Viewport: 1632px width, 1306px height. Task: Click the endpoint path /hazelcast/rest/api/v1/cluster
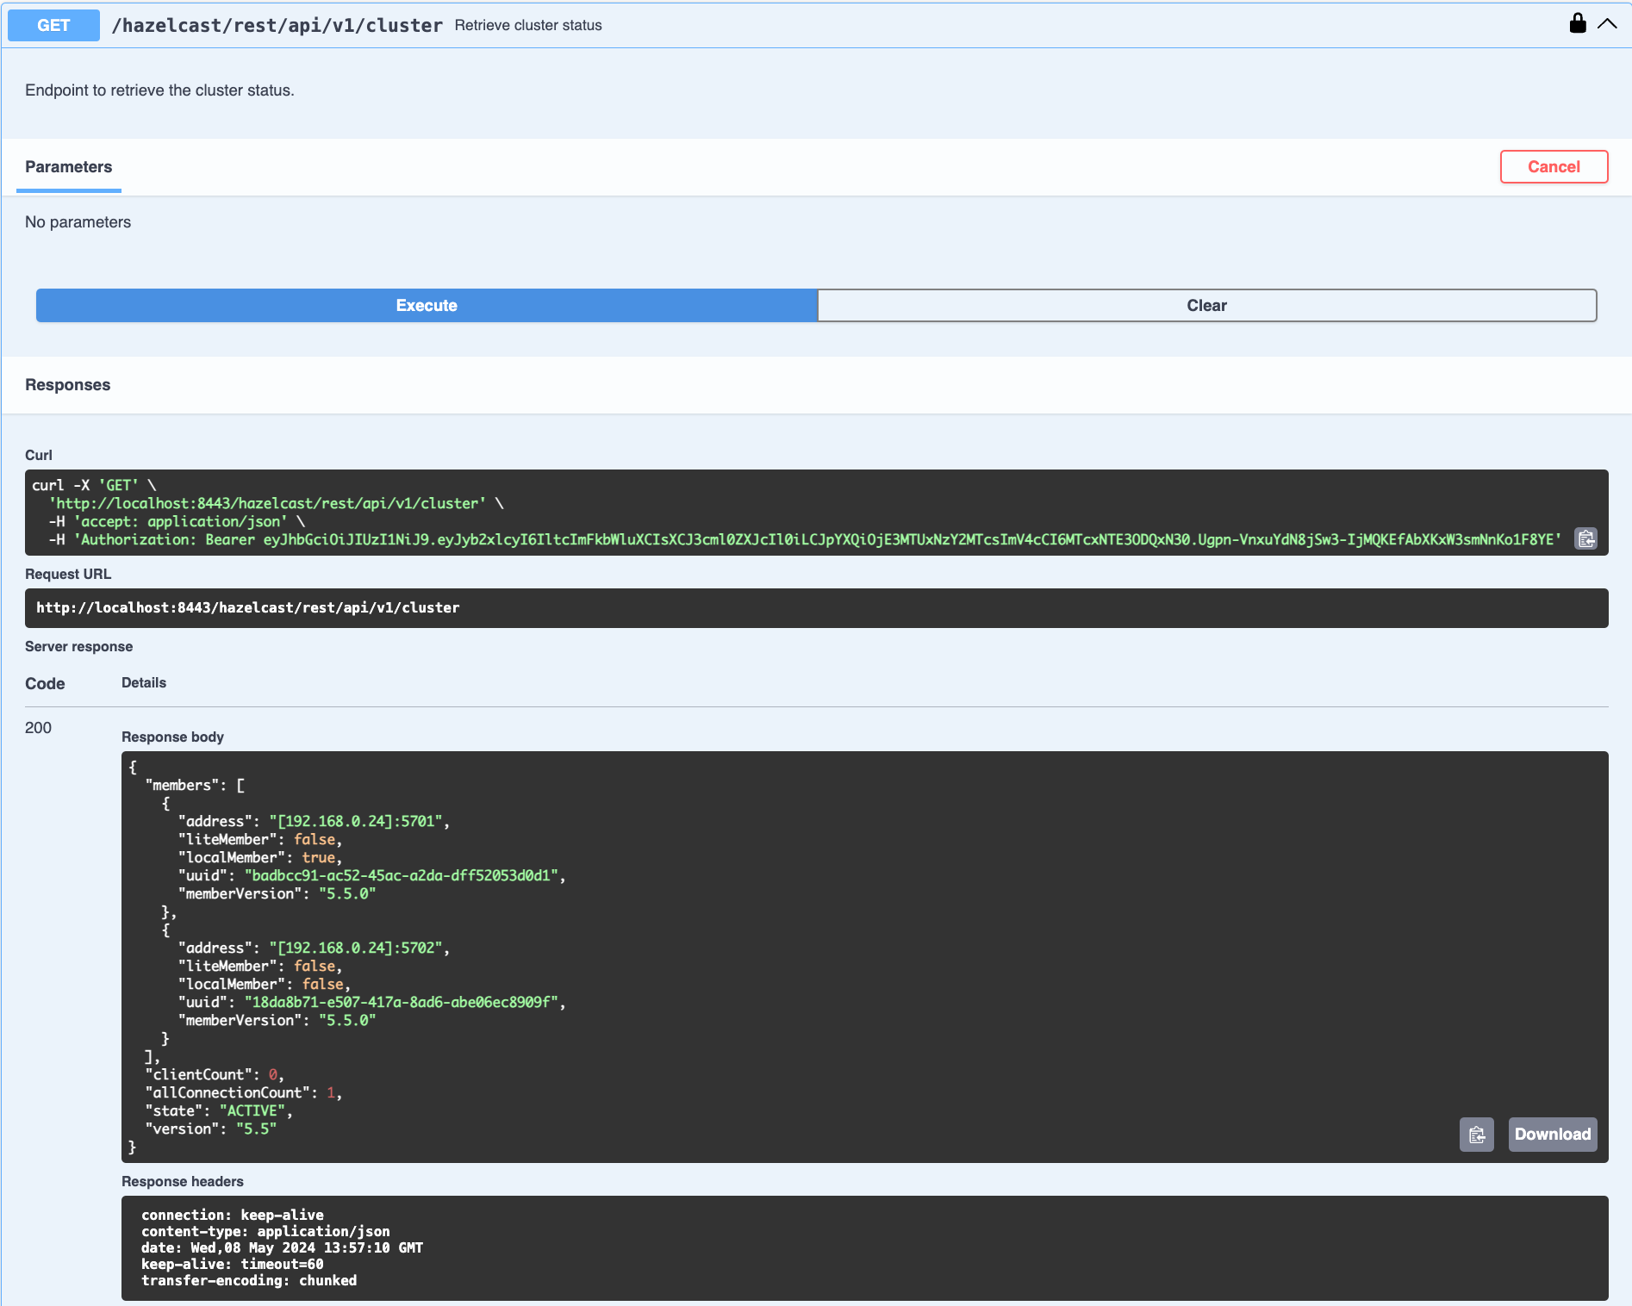point(277,25)
